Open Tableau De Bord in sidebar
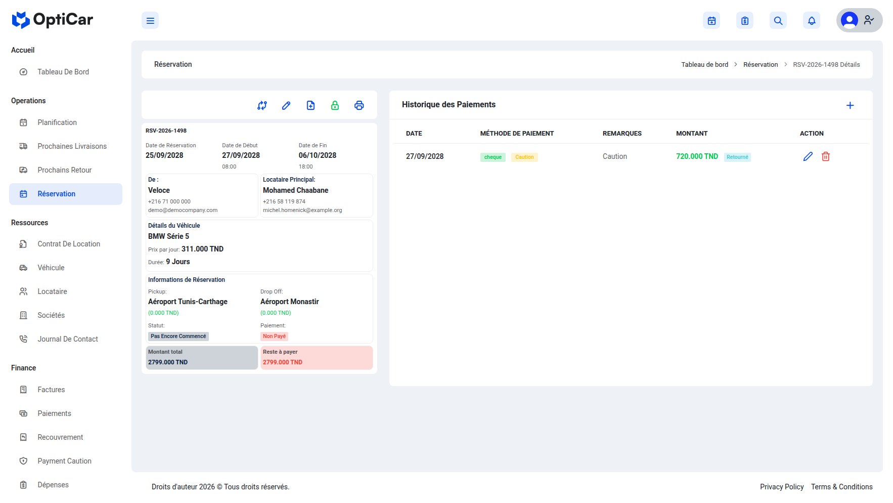 [66, 72]
